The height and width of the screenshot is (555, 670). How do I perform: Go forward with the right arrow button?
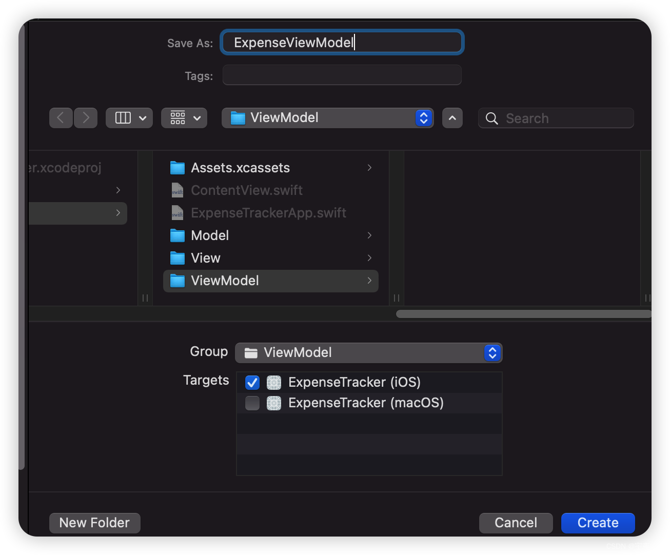point(86,118)
